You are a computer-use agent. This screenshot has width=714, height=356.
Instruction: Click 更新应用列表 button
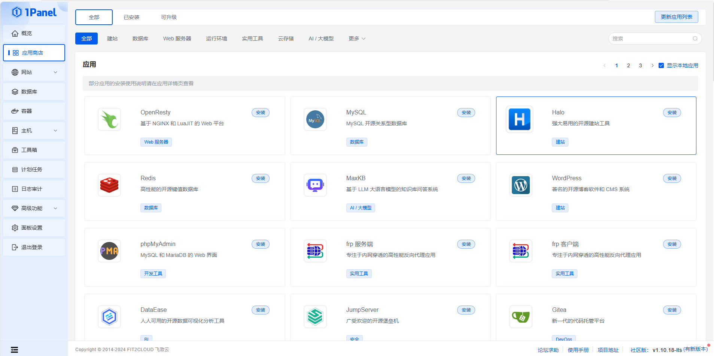[676, 17]
